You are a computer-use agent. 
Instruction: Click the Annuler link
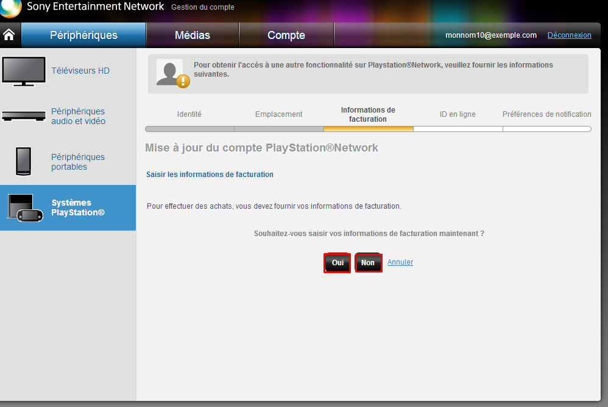pos(400,262)
